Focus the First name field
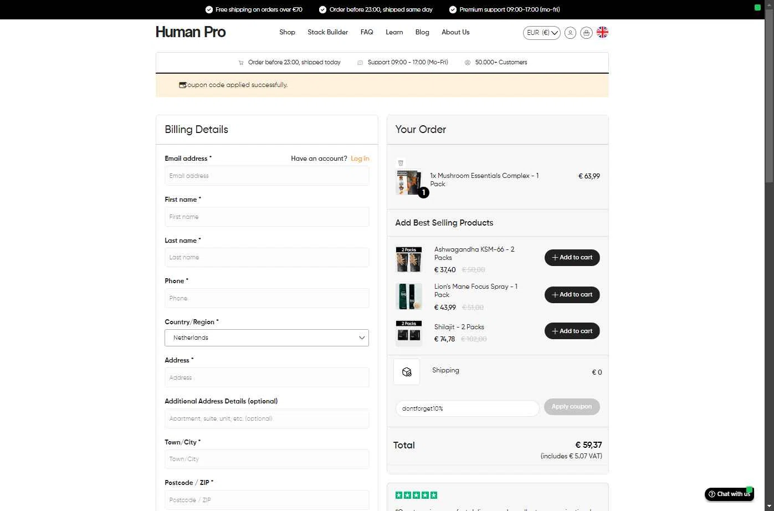This screenshot has height=511, width=774. (266, 217)
